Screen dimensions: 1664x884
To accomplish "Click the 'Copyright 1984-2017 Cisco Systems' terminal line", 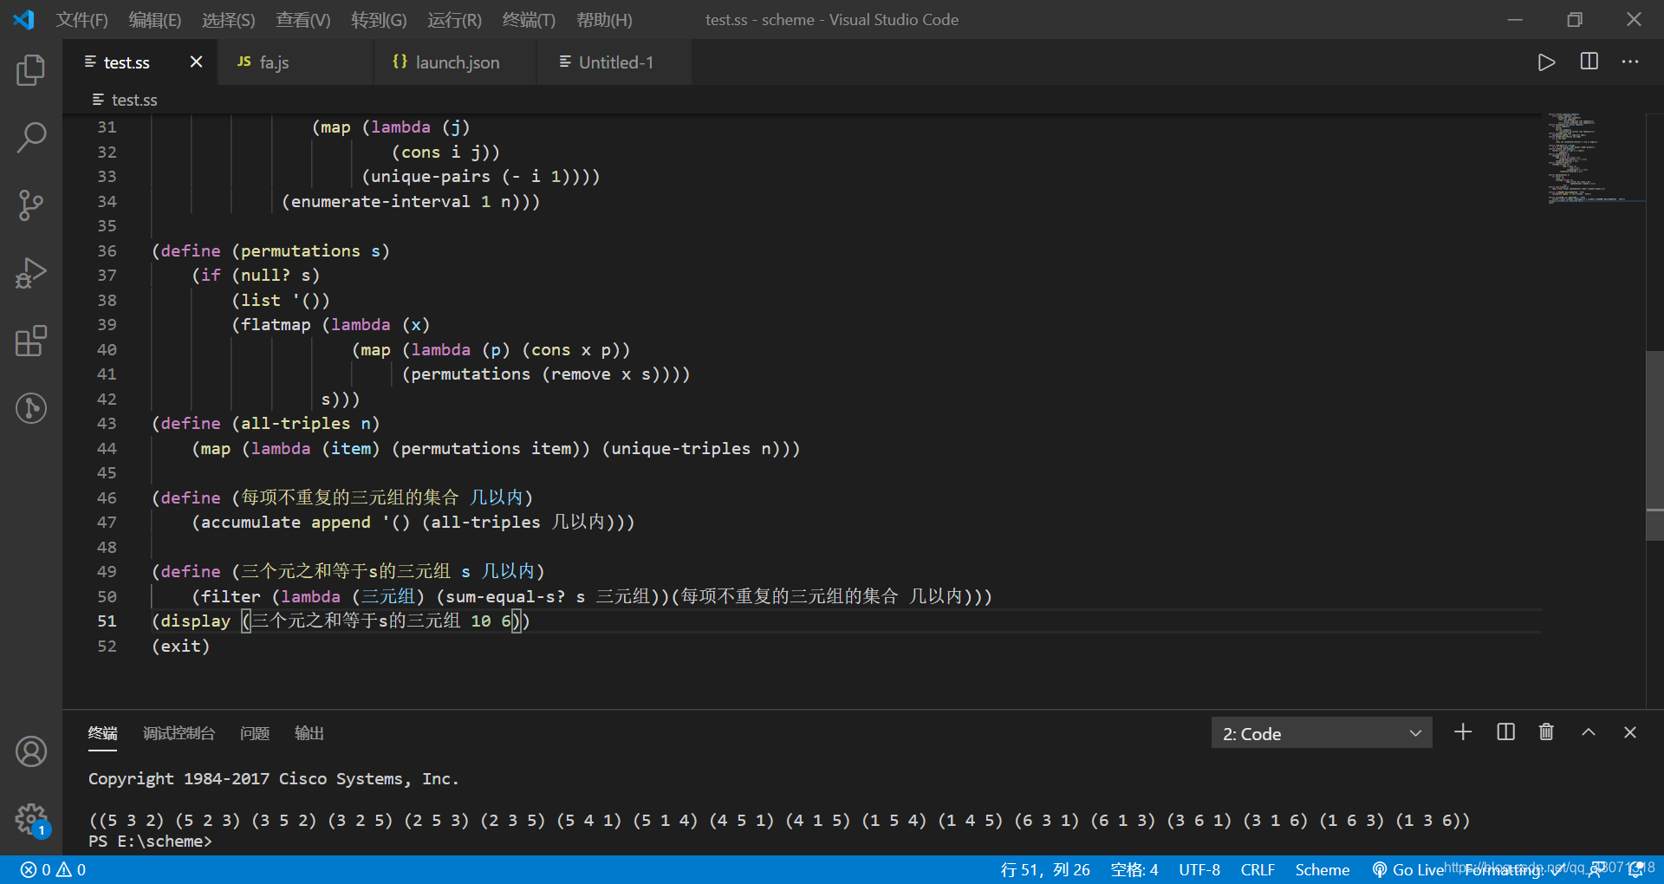I will click(273, 778).
